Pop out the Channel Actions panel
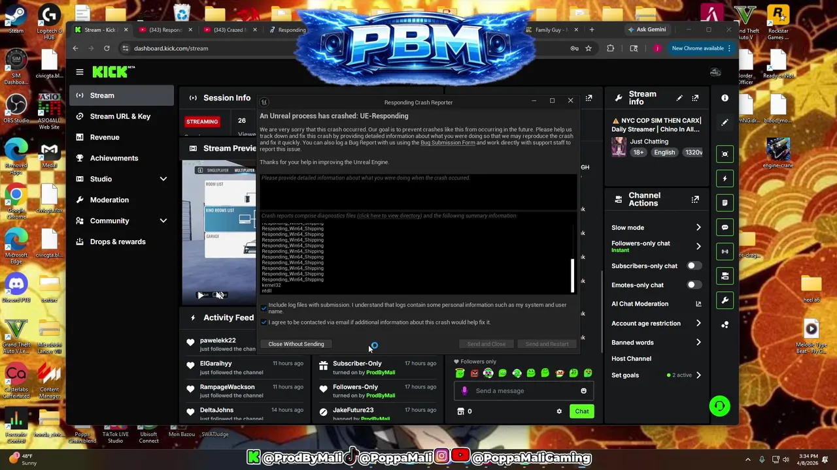The image size is (837, 470). (695, 199)
